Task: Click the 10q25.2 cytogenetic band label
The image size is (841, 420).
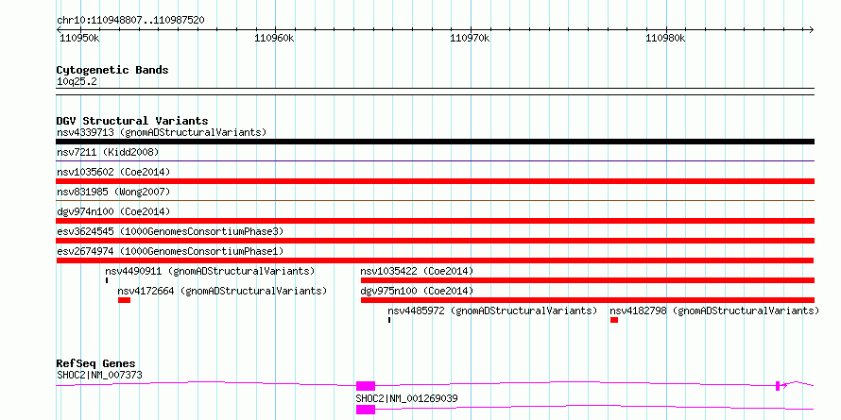Action: click(x=77, y=81)
